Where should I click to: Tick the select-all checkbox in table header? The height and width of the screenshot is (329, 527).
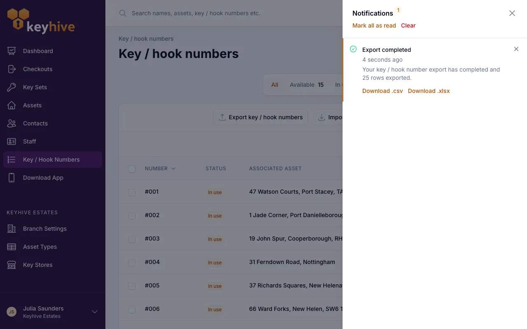(x=132, y=169)
